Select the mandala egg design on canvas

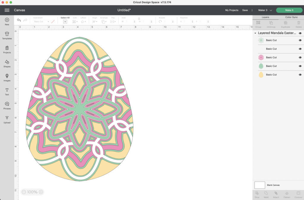pyautogui.click(x=80, y=109)
